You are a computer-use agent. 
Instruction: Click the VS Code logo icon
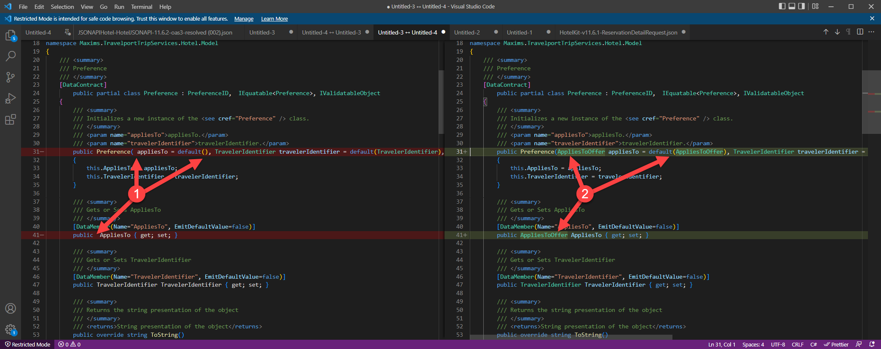click(x=8, y=6)
